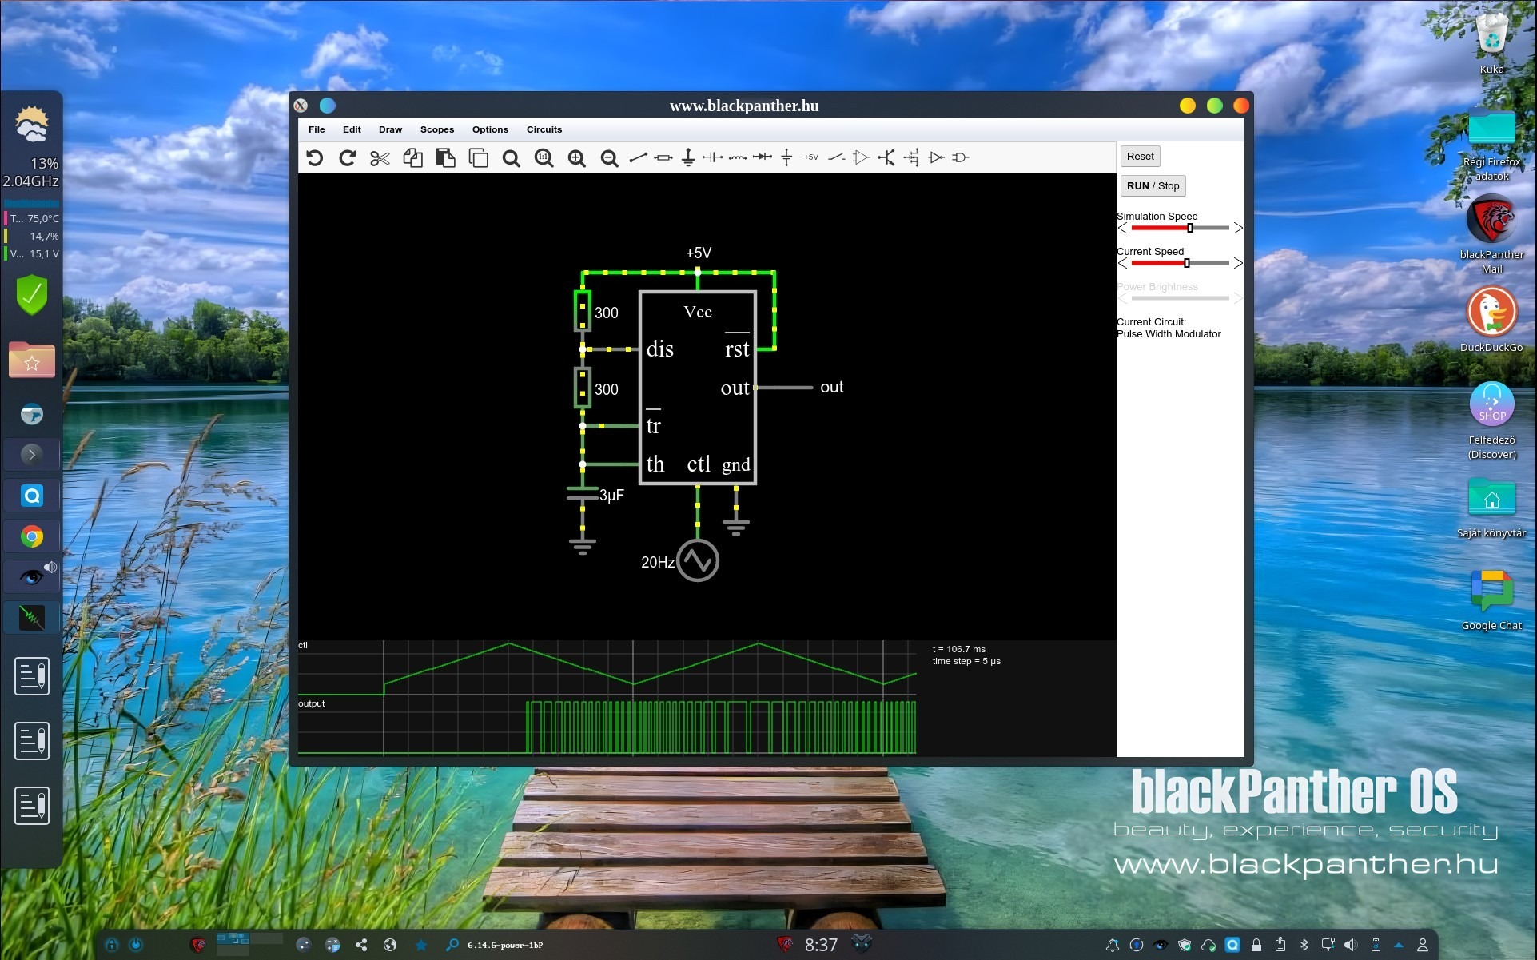Click the Zoom In magnifier icon
Screen dimensions: 1537x960
[x=576, y=158]
